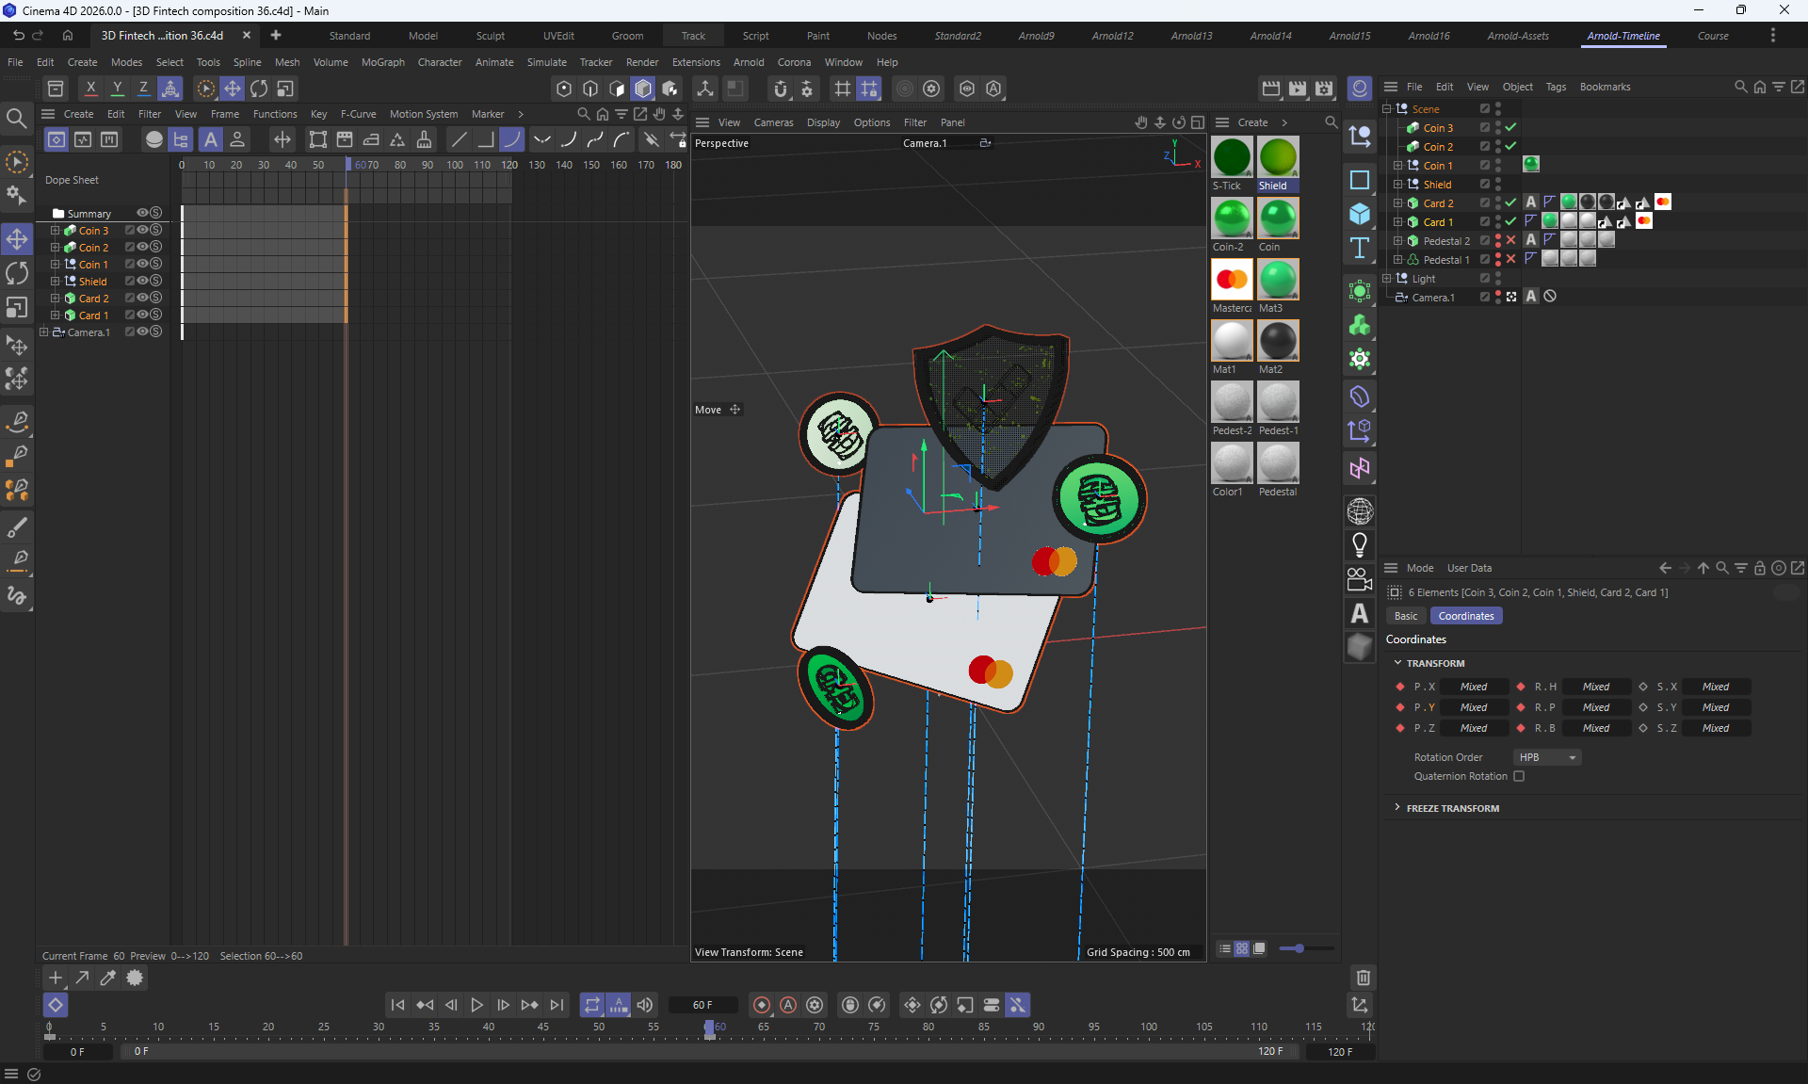Click the trash delete icon
The height and width of the screenshot is (1084, 1808).
pos(1363,977)
